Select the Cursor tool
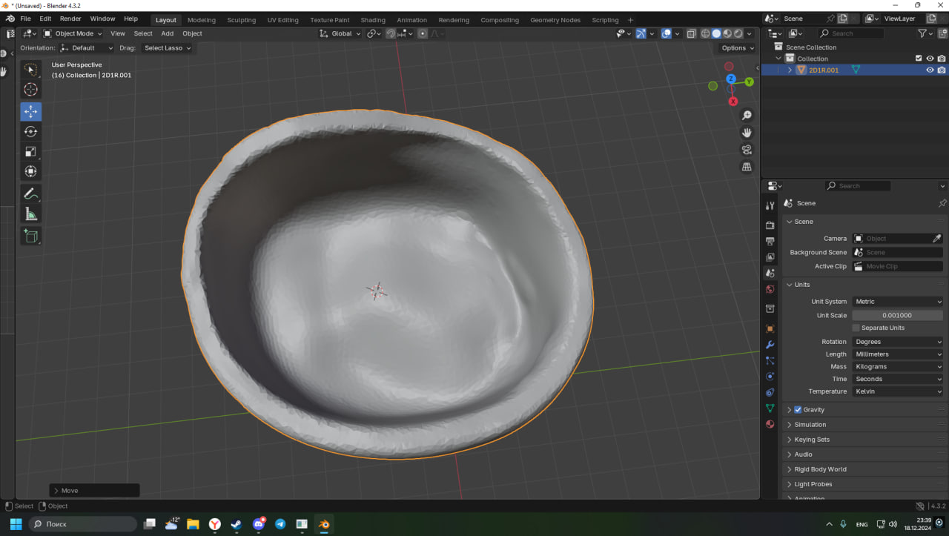The image size is (949, 536). pyautogui.click(x=30, y=90)
